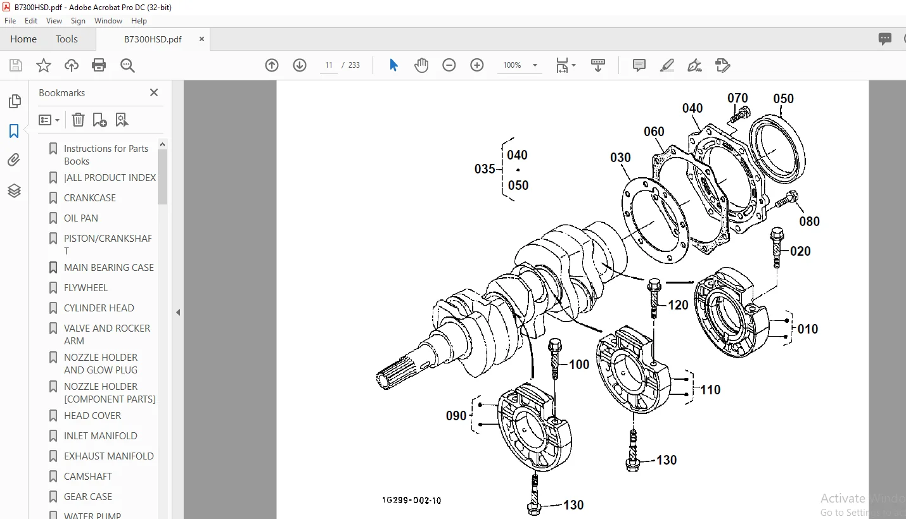Open the EXHAUST MANIFOLD bookmark
The width and height of the screenshot is (906, 519).
109,456
